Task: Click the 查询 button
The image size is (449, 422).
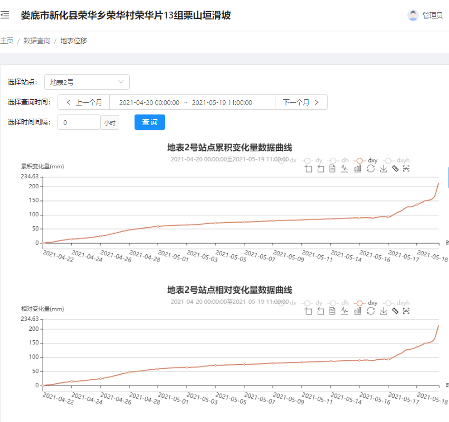Action: point(150,122)
